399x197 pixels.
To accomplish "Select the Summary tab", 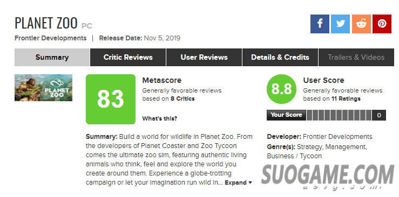I will [52, 57].
